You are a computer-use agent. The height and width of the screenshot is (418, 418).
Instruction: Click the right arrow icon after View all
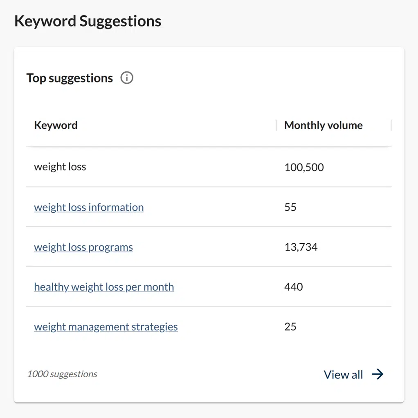[378, 374]
